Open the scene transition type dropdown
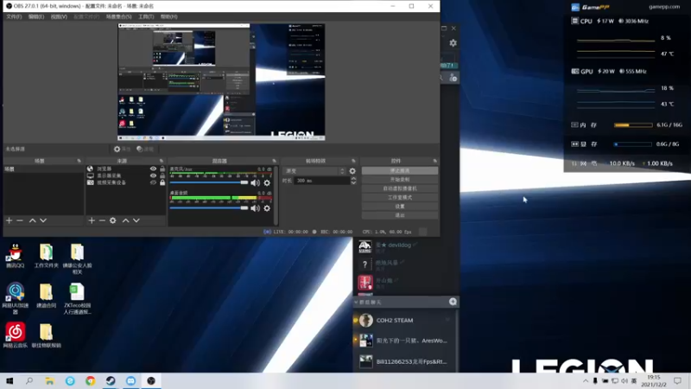This screenshot has height=389, width=691. (314, 170)
